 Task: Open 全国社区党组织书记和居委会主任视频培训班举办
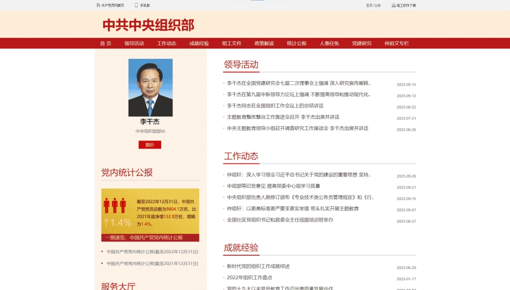pyautogui.click(x=279, y=220)
